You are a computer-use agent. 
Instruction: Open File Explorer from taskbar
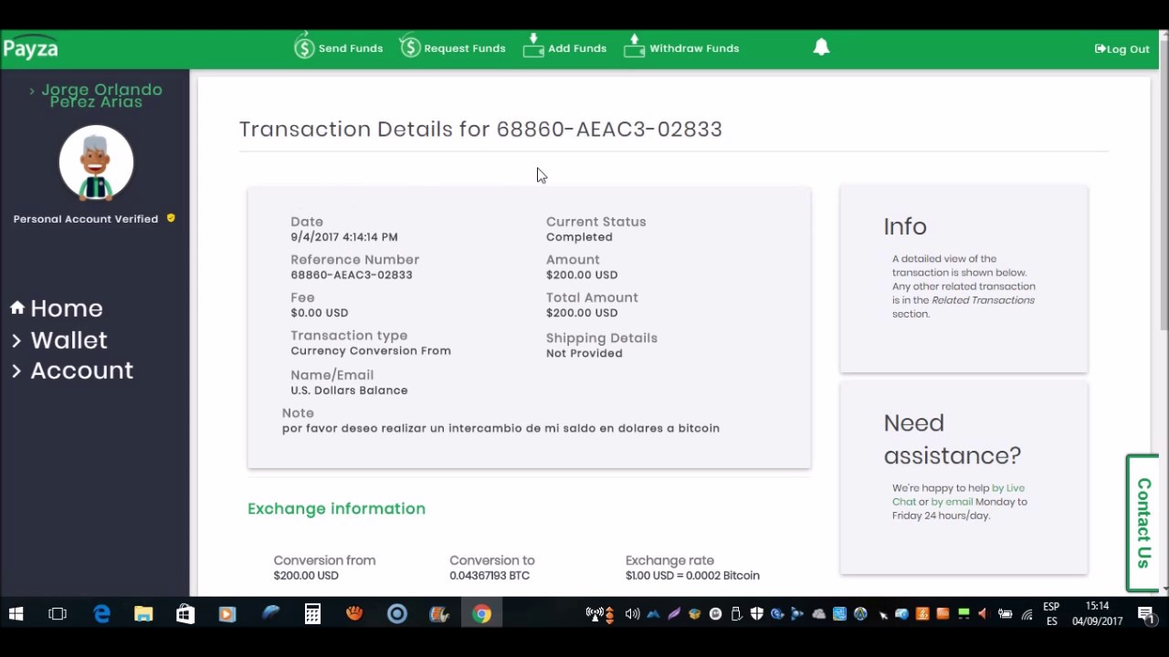point(143,614)
